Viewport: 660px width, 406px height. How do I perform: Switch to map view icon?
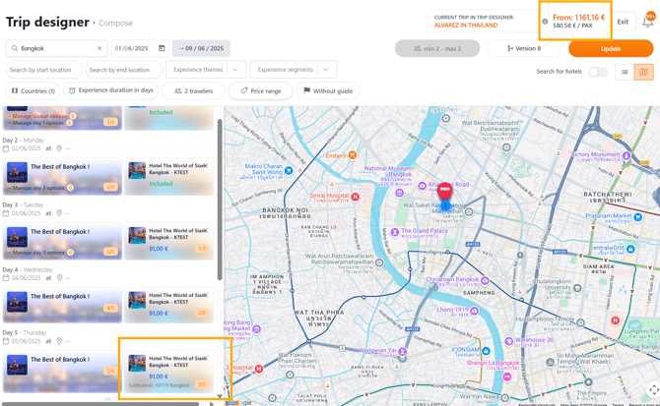(643, 72)
